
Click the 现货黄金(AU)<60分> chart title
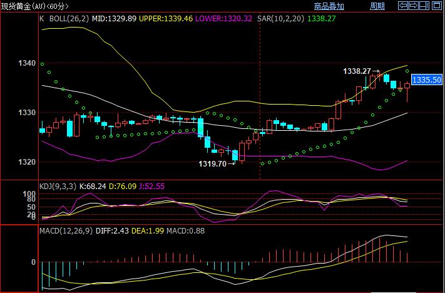[34, 6]
